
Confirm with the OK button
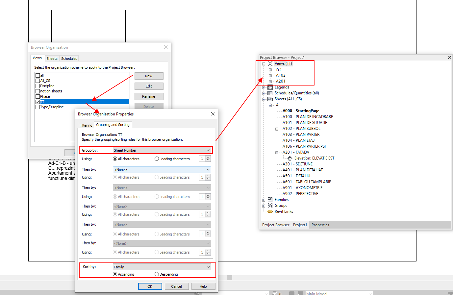pyautogui.click(x=150, y=286)
